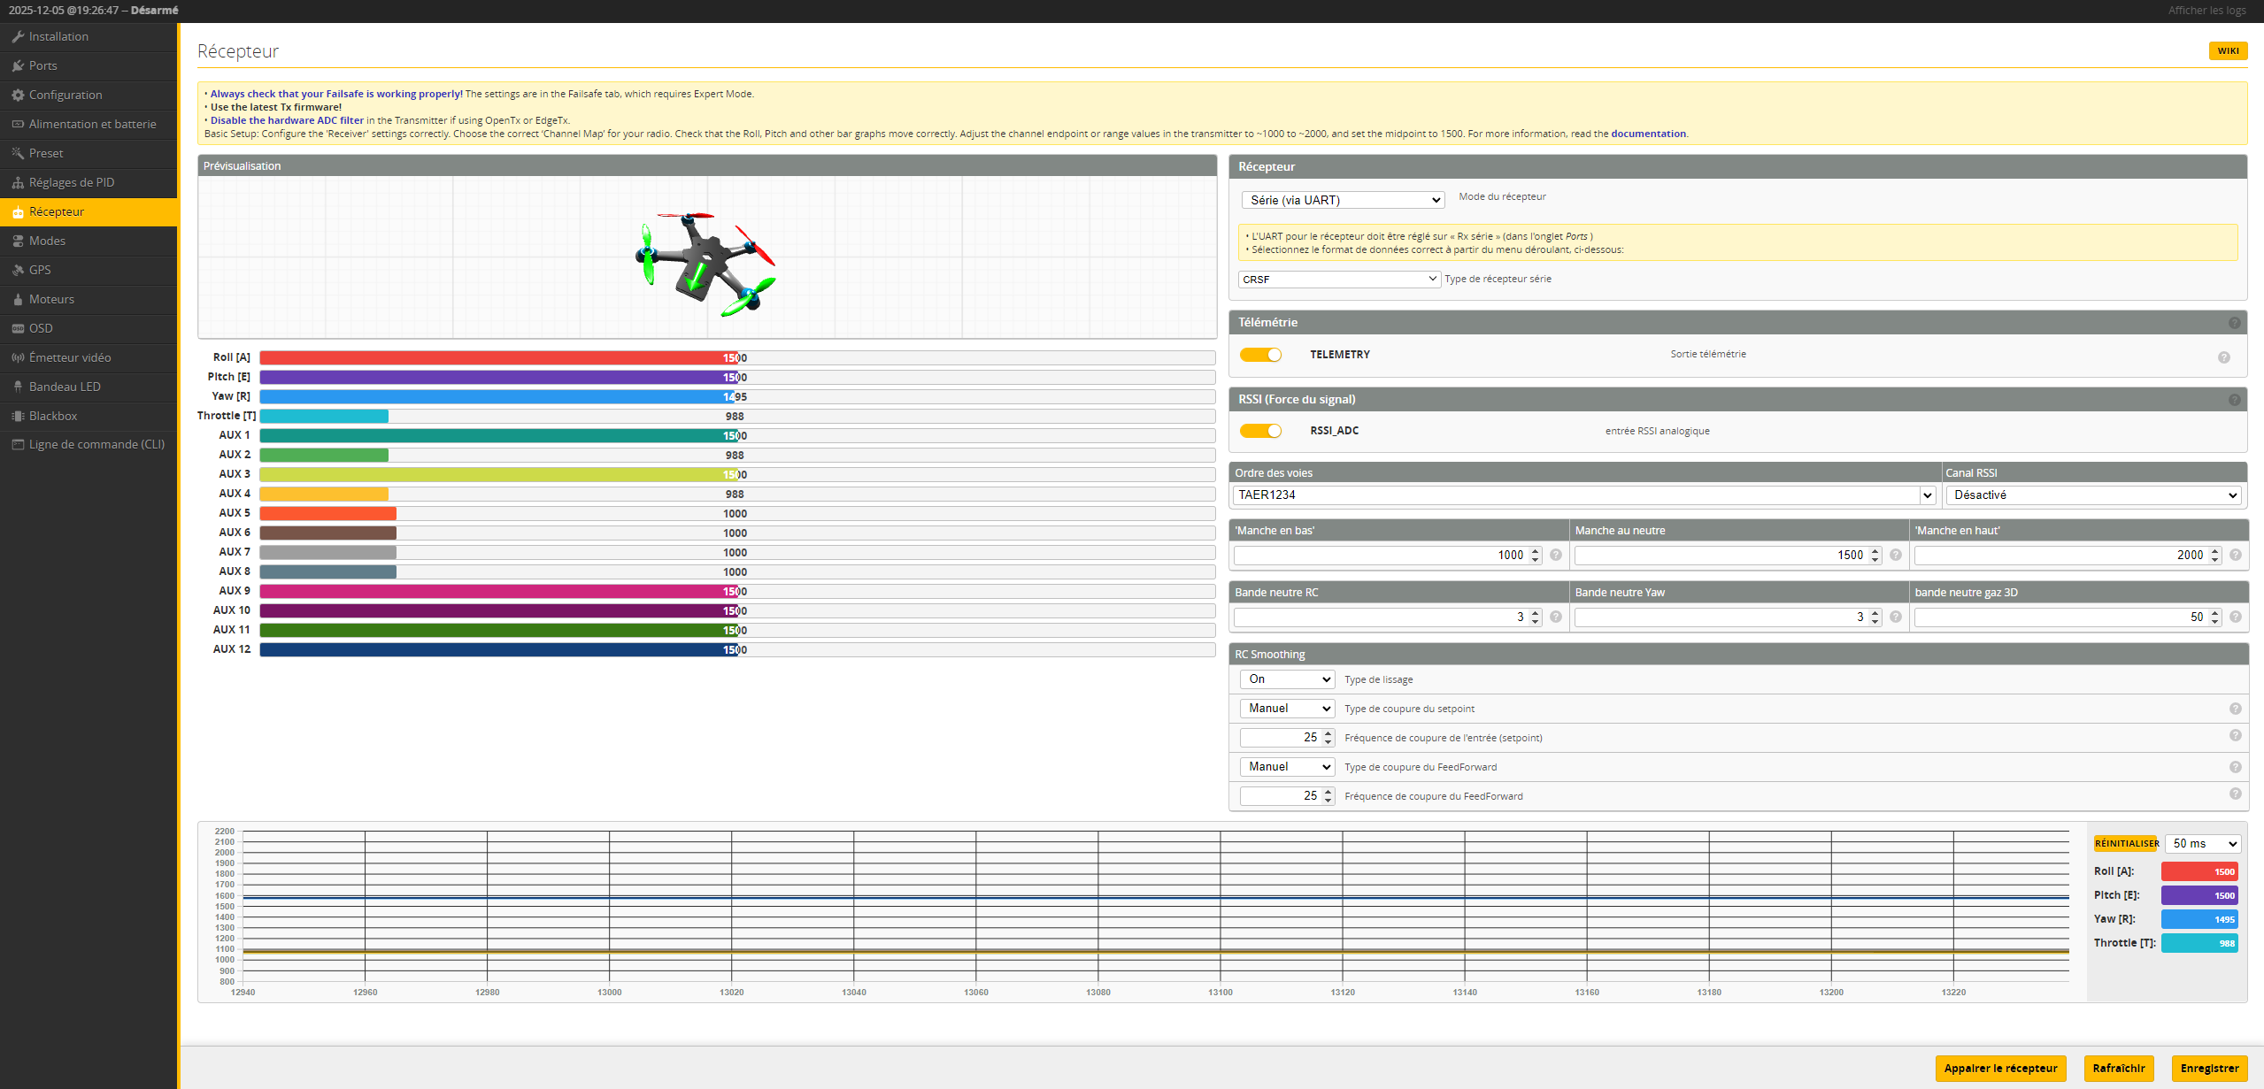Click help icon next to Télémétrie header
Screen dimensions: 2264x1089
[2234, 323]
